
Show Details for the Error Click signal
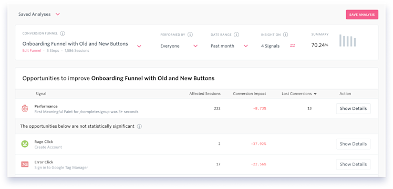(353, 164)
